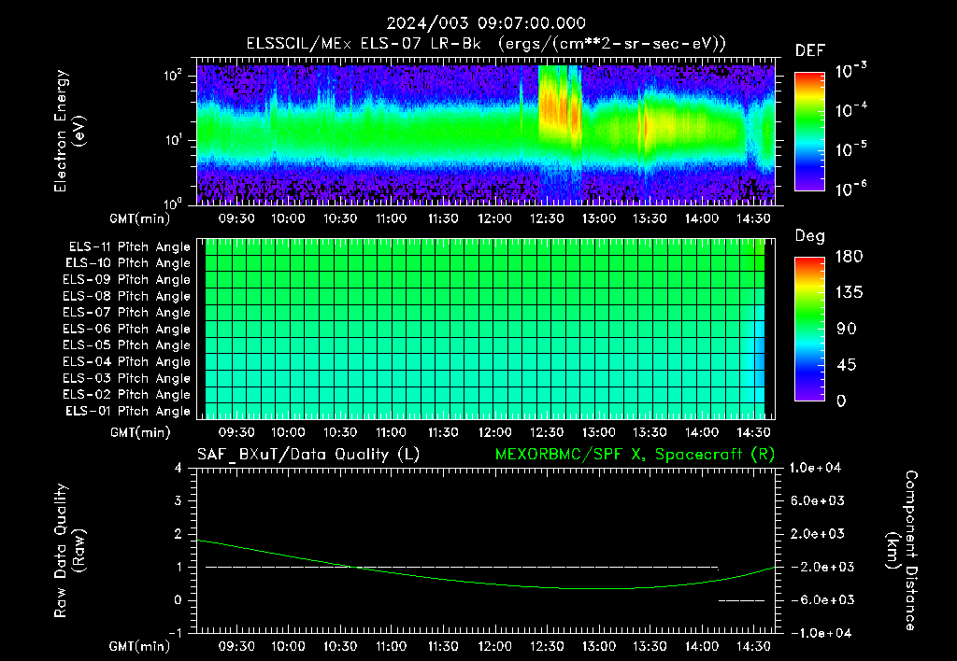Click the Component Distance (km) axis label
957x661 pixels.
[902, 551]
